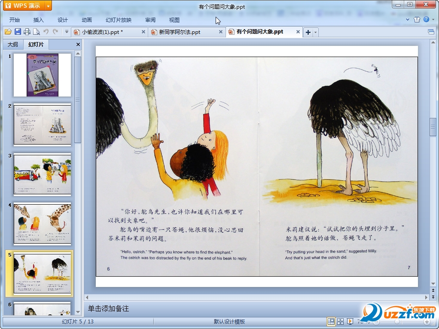Close the 小偷波波(1).ppt tab
The image size is (439, 329).
(143, 32)
